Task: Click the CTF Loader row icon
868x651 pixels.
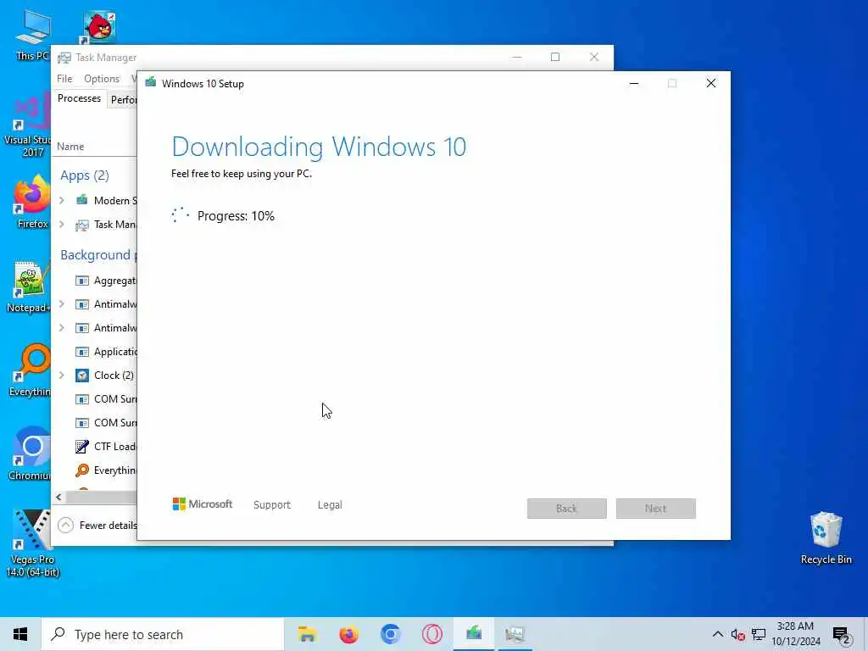Action: pos(82,446)
